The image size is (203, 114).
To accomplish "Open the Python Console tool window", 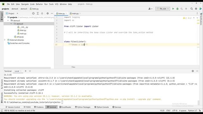I will point(101,107).
